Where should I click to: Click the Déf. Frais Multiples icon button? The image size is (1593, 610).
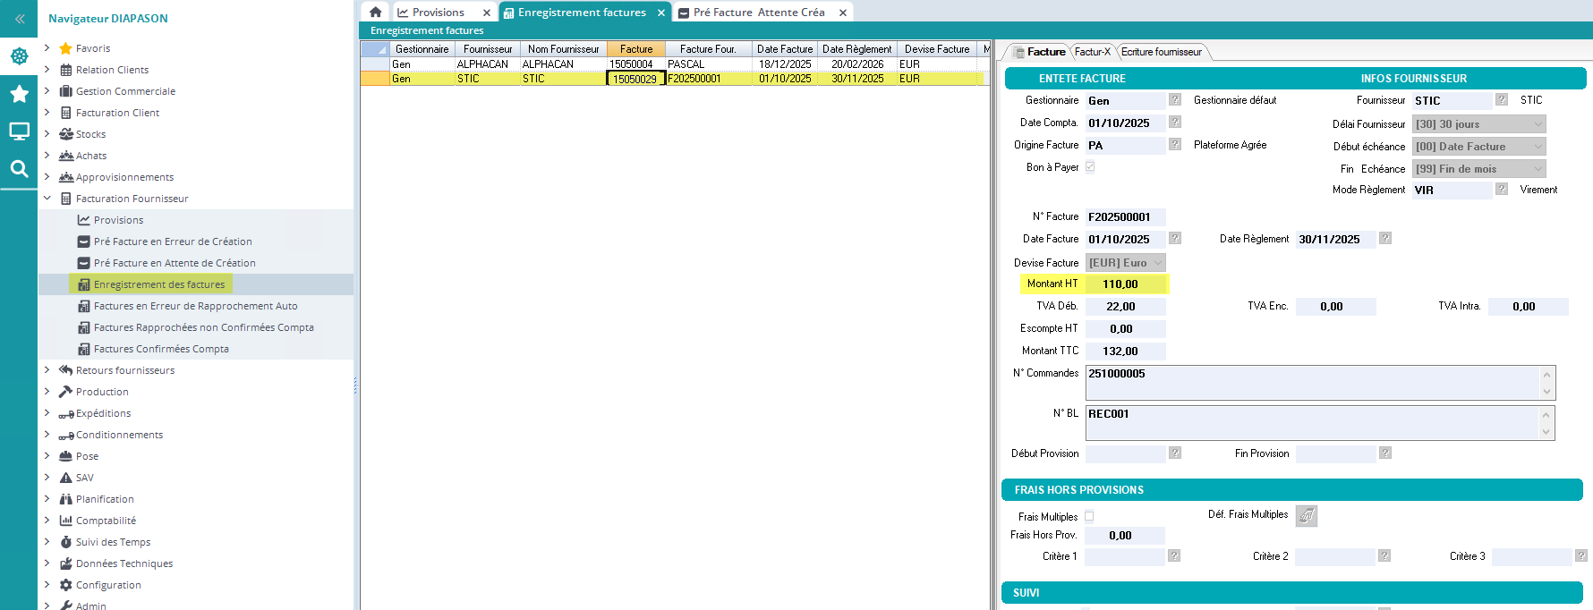pos(1307,516)
